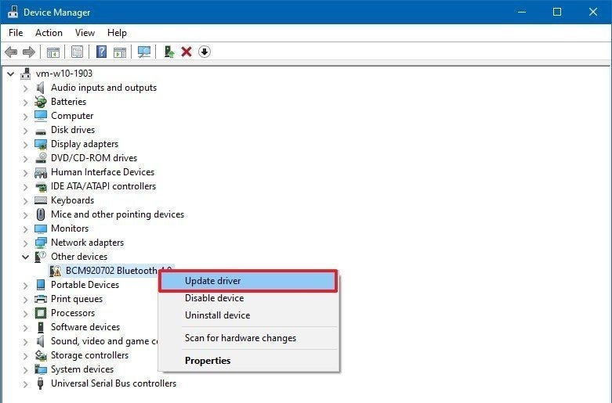Choose Update driver from context menu
The image size is (612, 403).
pos(248,281)
